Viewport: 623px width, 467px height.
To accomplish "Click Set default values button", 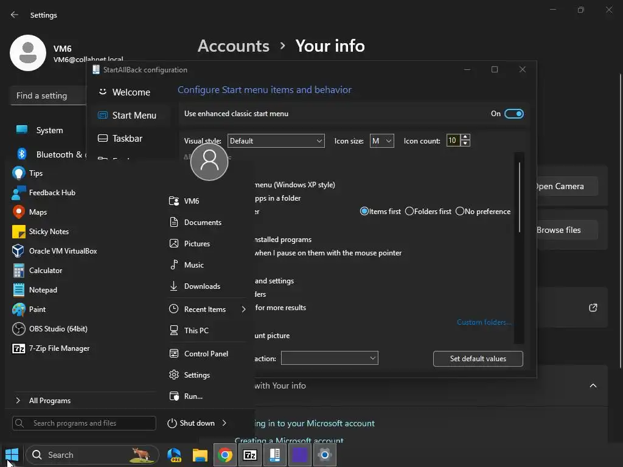I will pyautogui.click(x=478, y=359).
